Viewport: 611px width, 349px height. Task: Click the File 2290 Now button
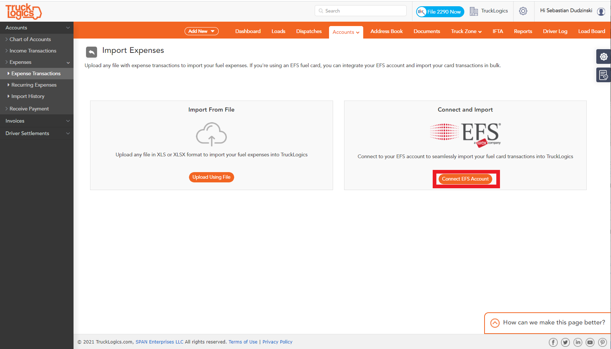440,12
